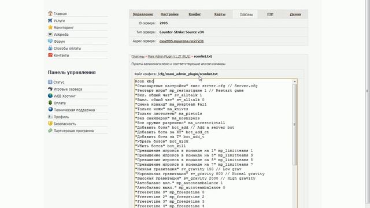The width and height of the screenshot is (370, 208).
Task: Click the line "Только пистолеты" ma_pistols
Action: pyautogui.click(x=168, y=114)
